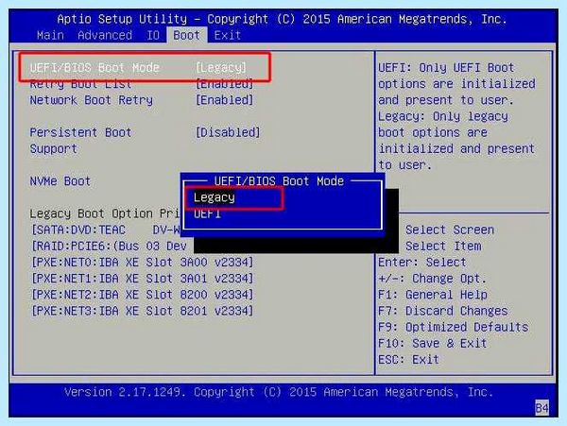This screenshot has height=426, width=567.
Task: Click ESC: Exit hint
Action: (x=409, y=360)
